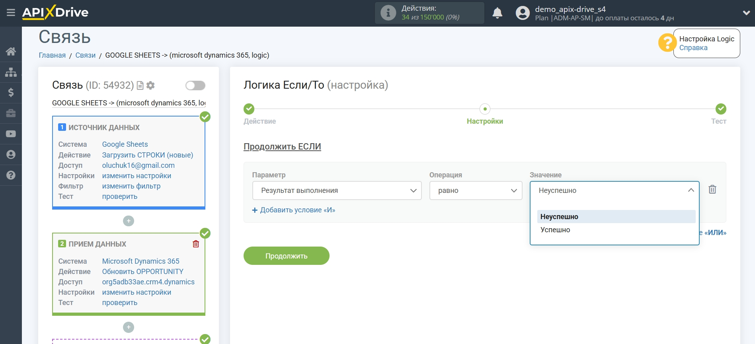The width and height of the screenshot is (755, 344).
Task: Go to Действие step
Action: tap(249, 109)
